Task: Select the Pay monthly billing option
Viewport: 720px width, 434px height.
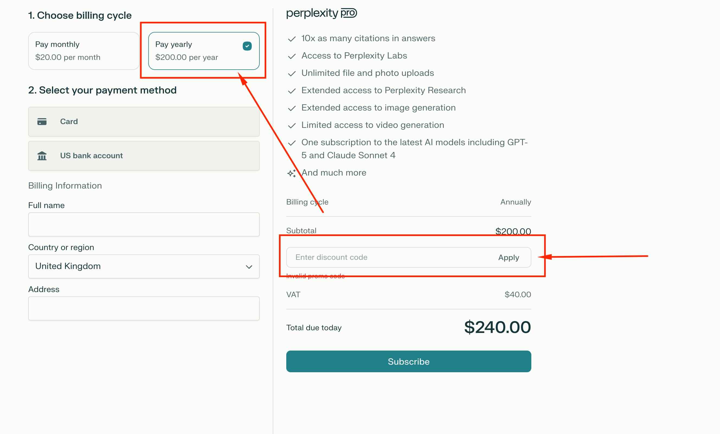Action: [83, 51]
